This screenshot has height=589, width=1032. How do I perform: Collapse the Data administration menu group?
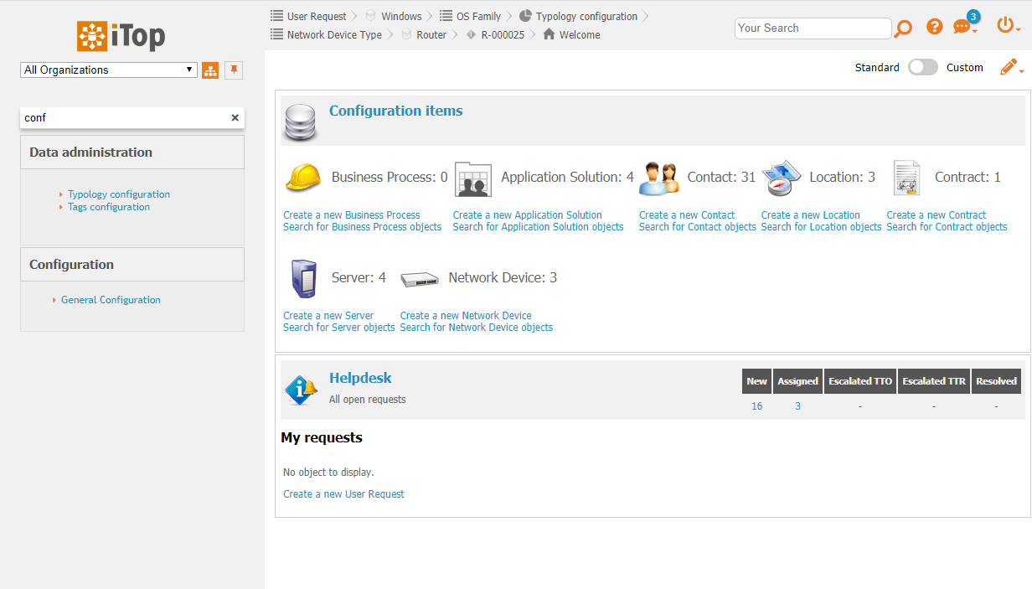(132, 152)
